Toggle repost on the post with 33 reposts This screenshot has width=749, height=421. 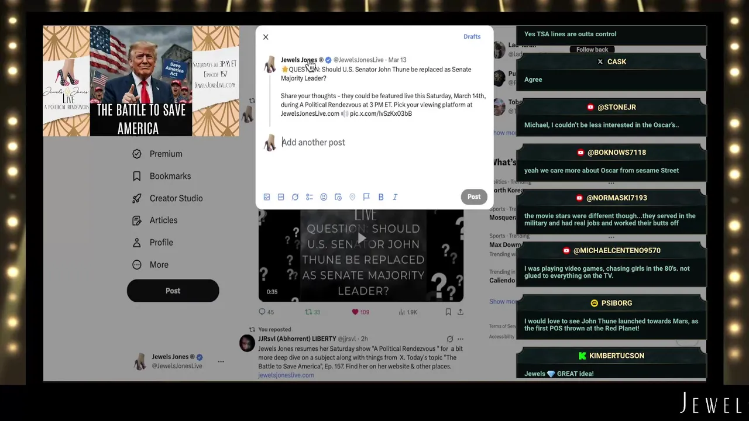coord(312,312)
